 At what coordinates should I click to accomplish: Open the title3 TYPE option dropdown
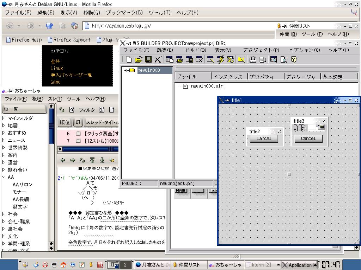click(322, 127)
